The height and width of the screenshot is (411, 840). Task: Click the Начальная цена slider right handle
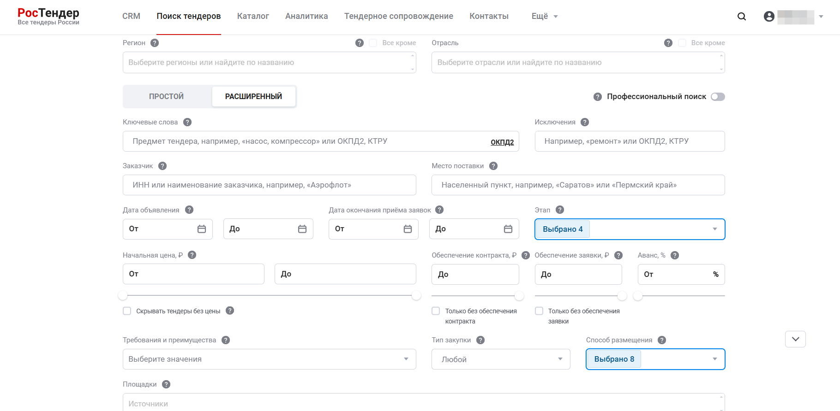(416, 295)
